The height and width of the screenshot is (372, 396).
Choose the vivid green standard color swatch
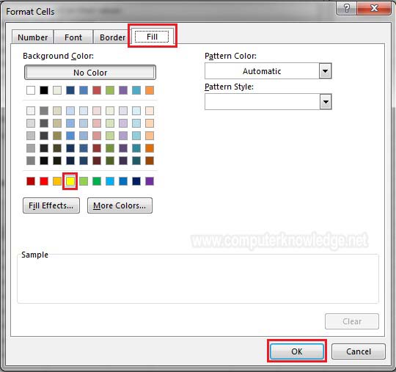pos(97,181)
